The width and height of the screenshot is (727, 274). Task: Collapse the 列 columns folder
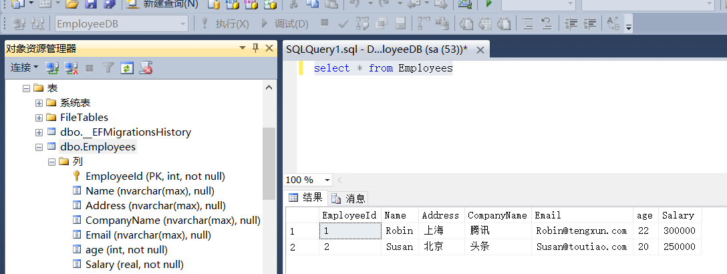click(51, 162)
